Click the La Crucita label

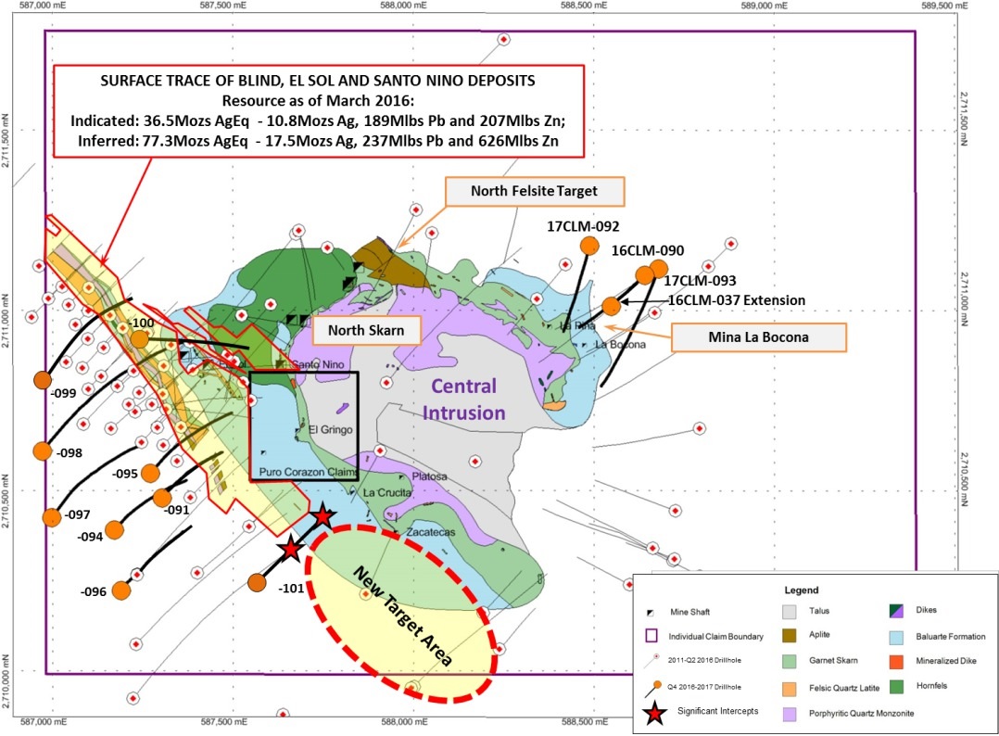[x=387, y=492]
